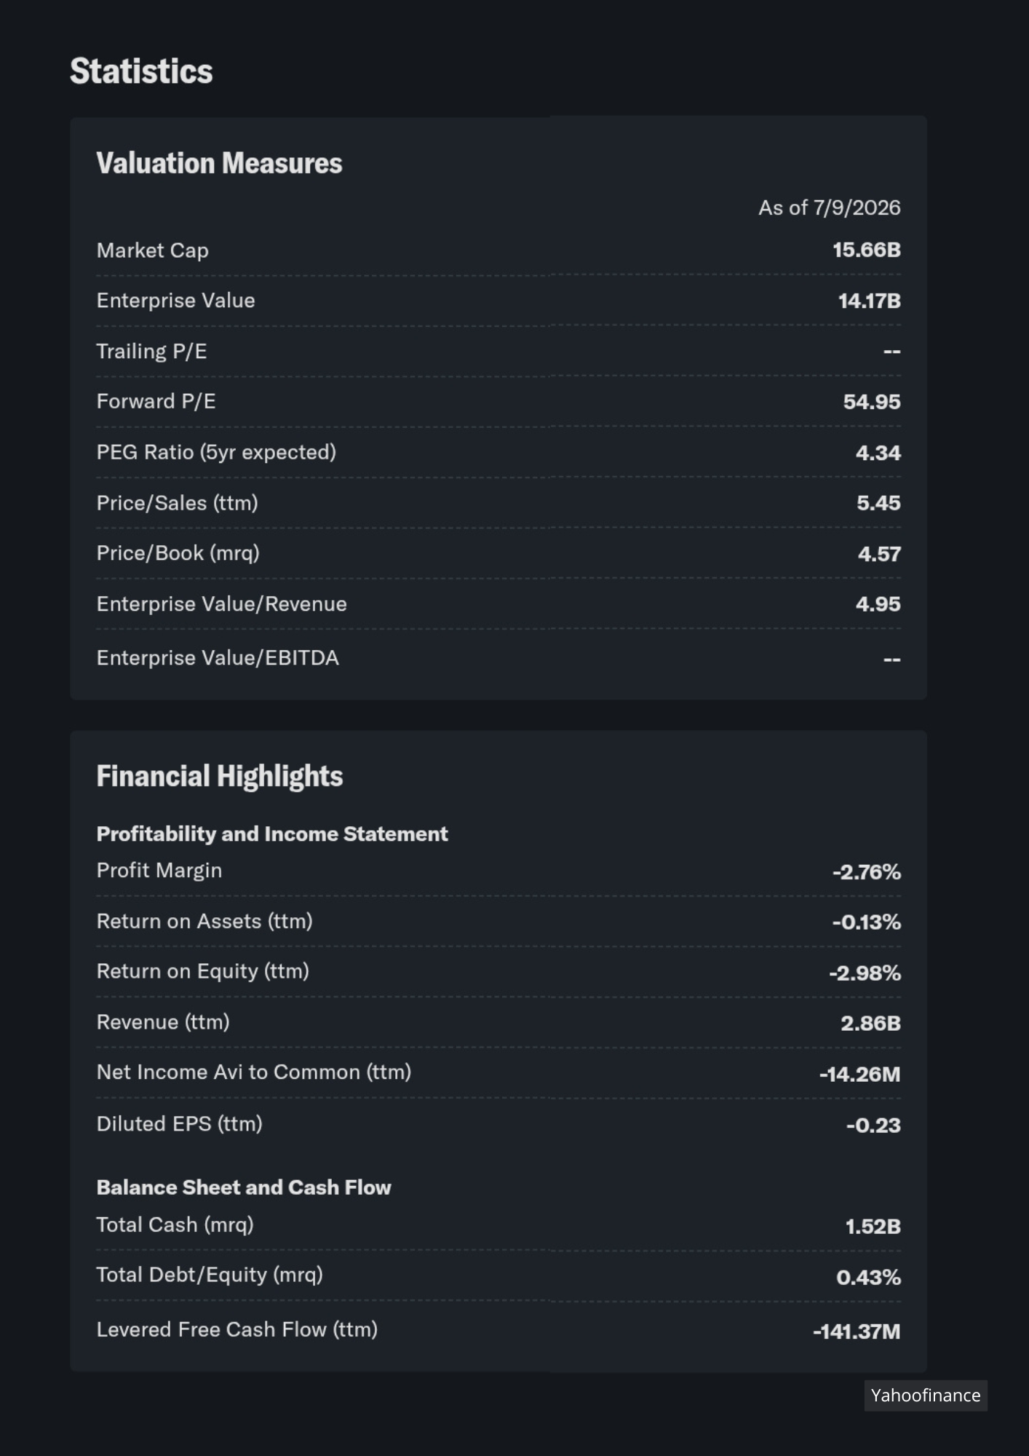Viewport: 1029px width, 1456px height.
Task: Select the PEG Ratio (5yr expected) label
Action: (216, 452)
